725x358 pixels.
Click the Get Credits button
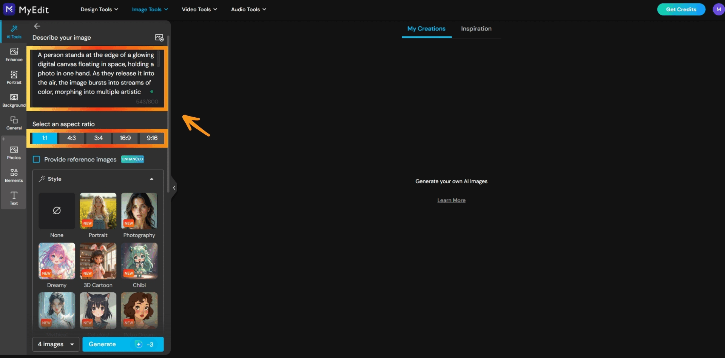click(x=681, y=9)
